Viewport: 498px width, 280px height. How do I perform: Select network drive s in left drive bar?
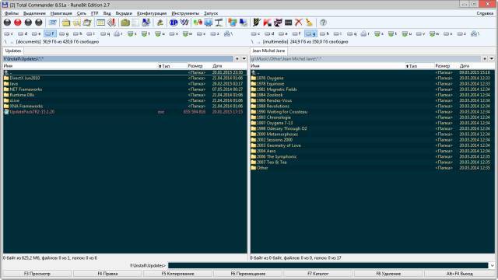click(132, 33)
